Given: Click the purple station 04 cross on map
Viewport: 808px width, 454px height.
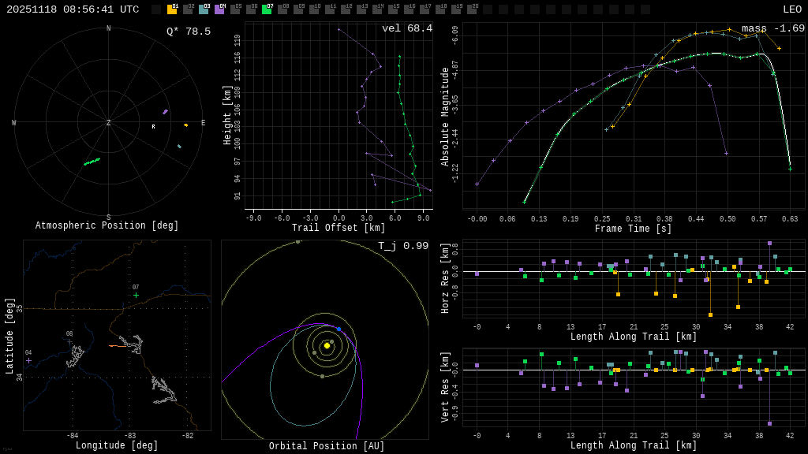Looking at the screenshot, I should pyautogui.click(x=28, y=360).
